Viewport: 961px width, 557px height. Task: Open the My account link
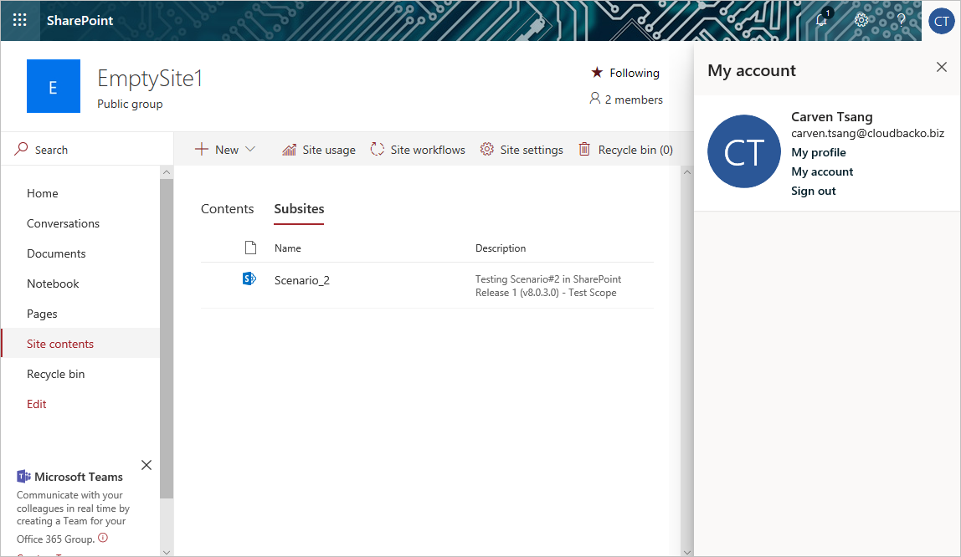pos(822,171)
